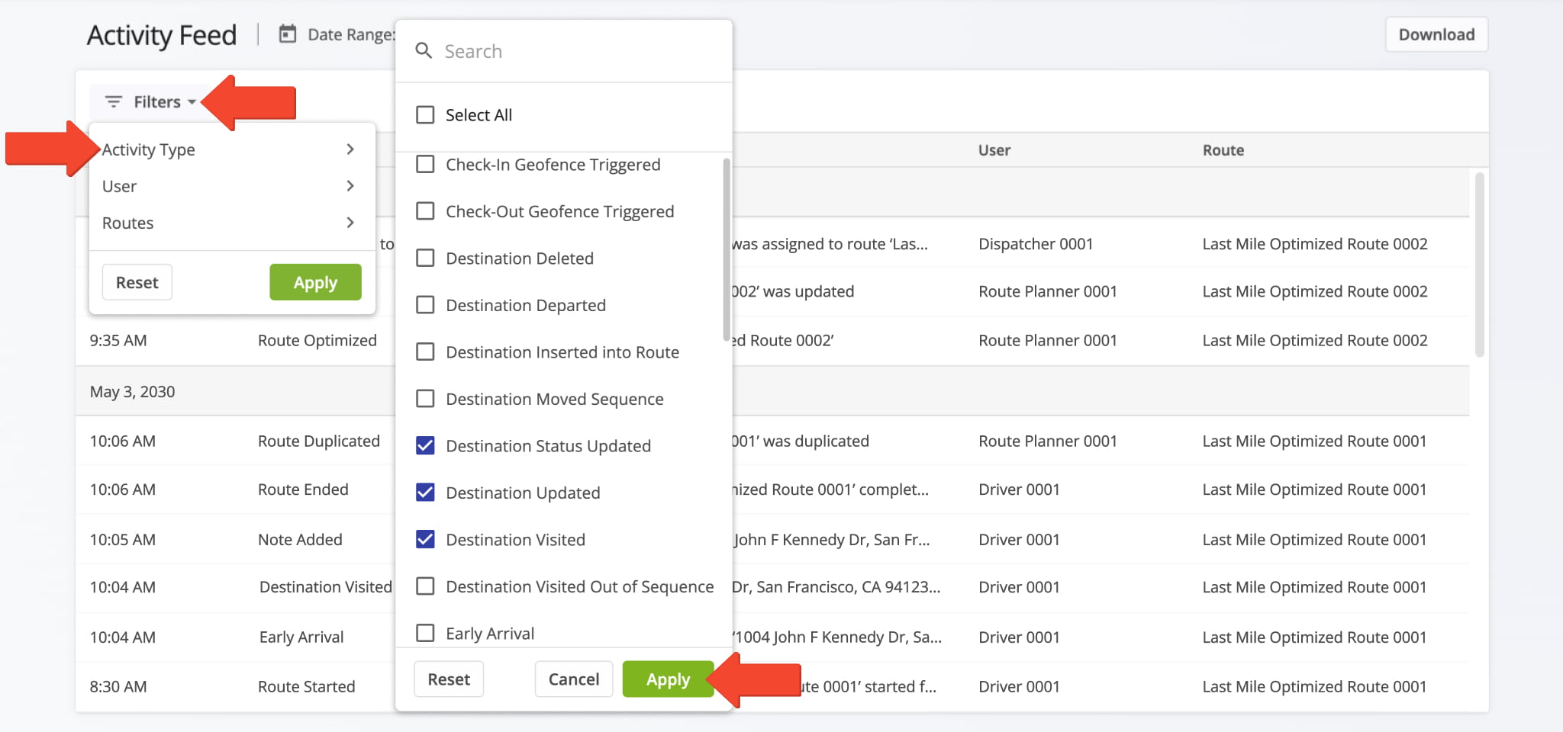The image size is (1563, 732).
Task: Click the magnifier icon in the search box
Action: point(424,51)
